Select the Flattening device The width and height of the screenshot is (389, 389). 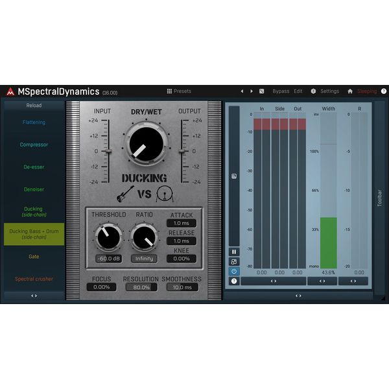click(34, 123)
